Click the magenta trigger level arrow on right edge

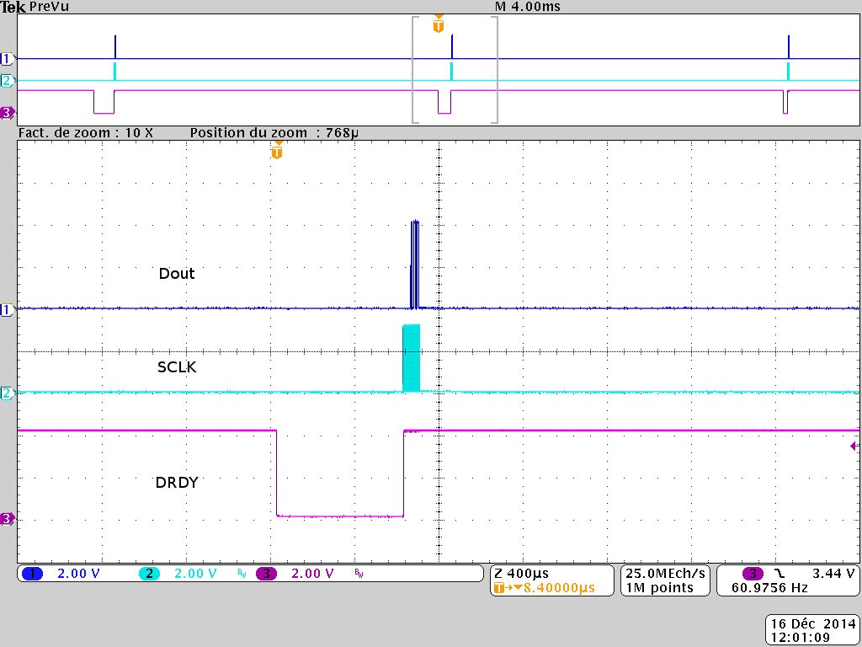tap(854, 446)
